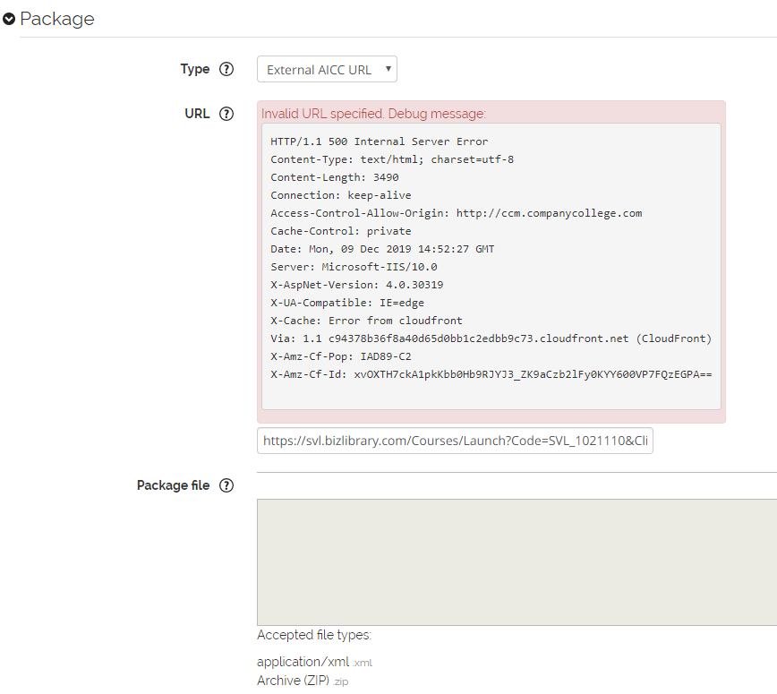
Task: Select the Package file field label
Action: point(173,485)
